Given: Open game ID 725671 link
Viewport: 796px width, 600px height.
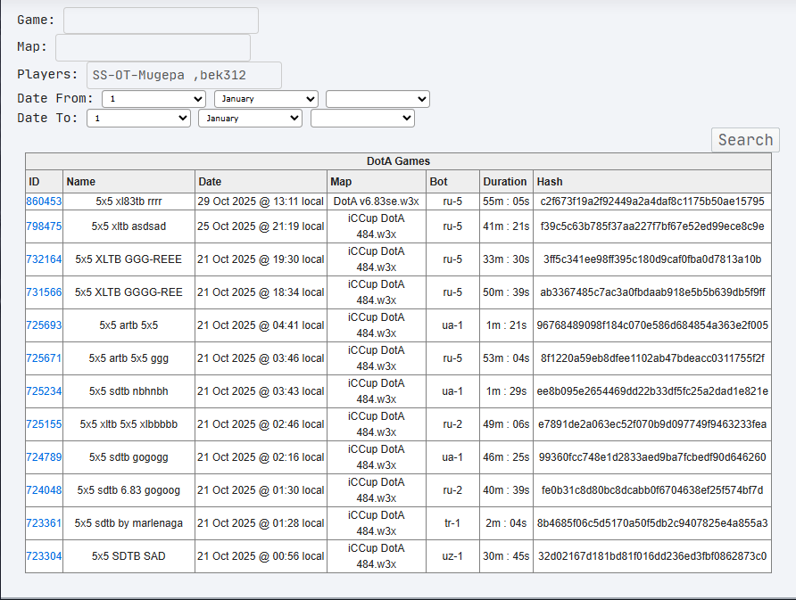Looking at the screenshot, I should pyautogui.click(x=44, y=358).
